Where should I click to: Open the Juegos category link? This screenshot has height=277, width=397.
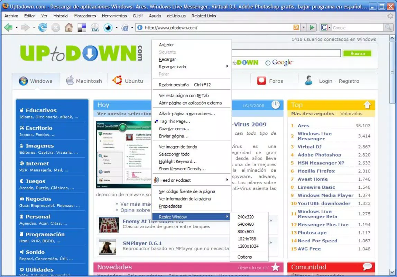point(35,181)
